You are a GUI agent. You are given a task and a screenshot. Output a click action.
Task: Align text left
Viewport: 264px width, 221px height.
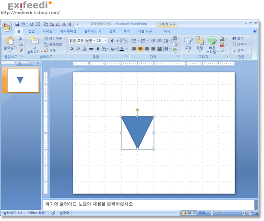(x=134, y=49)
